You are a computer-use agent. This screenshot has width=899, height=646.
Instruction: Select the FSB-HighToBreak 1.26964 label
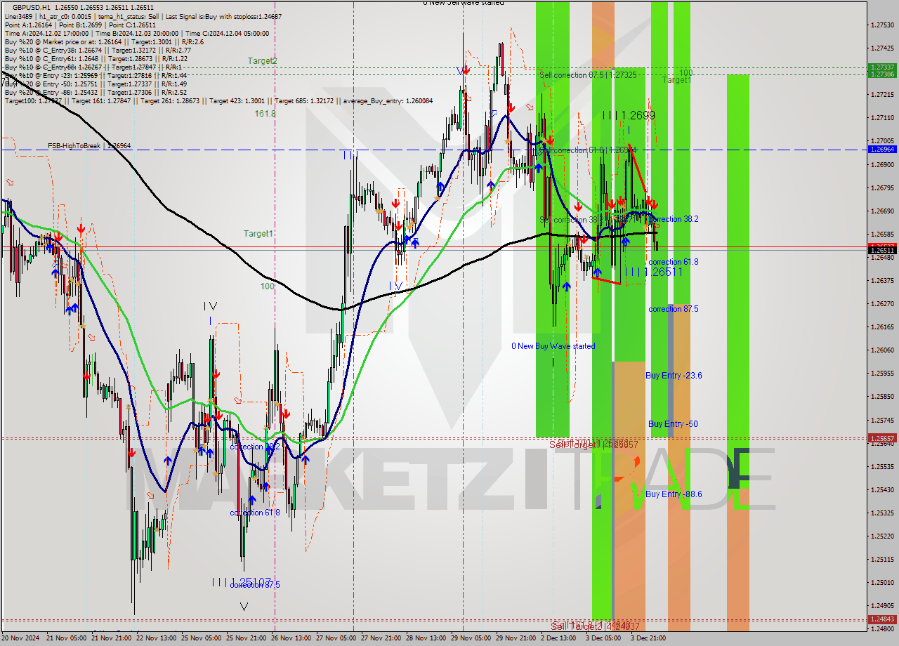tap(89, 146)
